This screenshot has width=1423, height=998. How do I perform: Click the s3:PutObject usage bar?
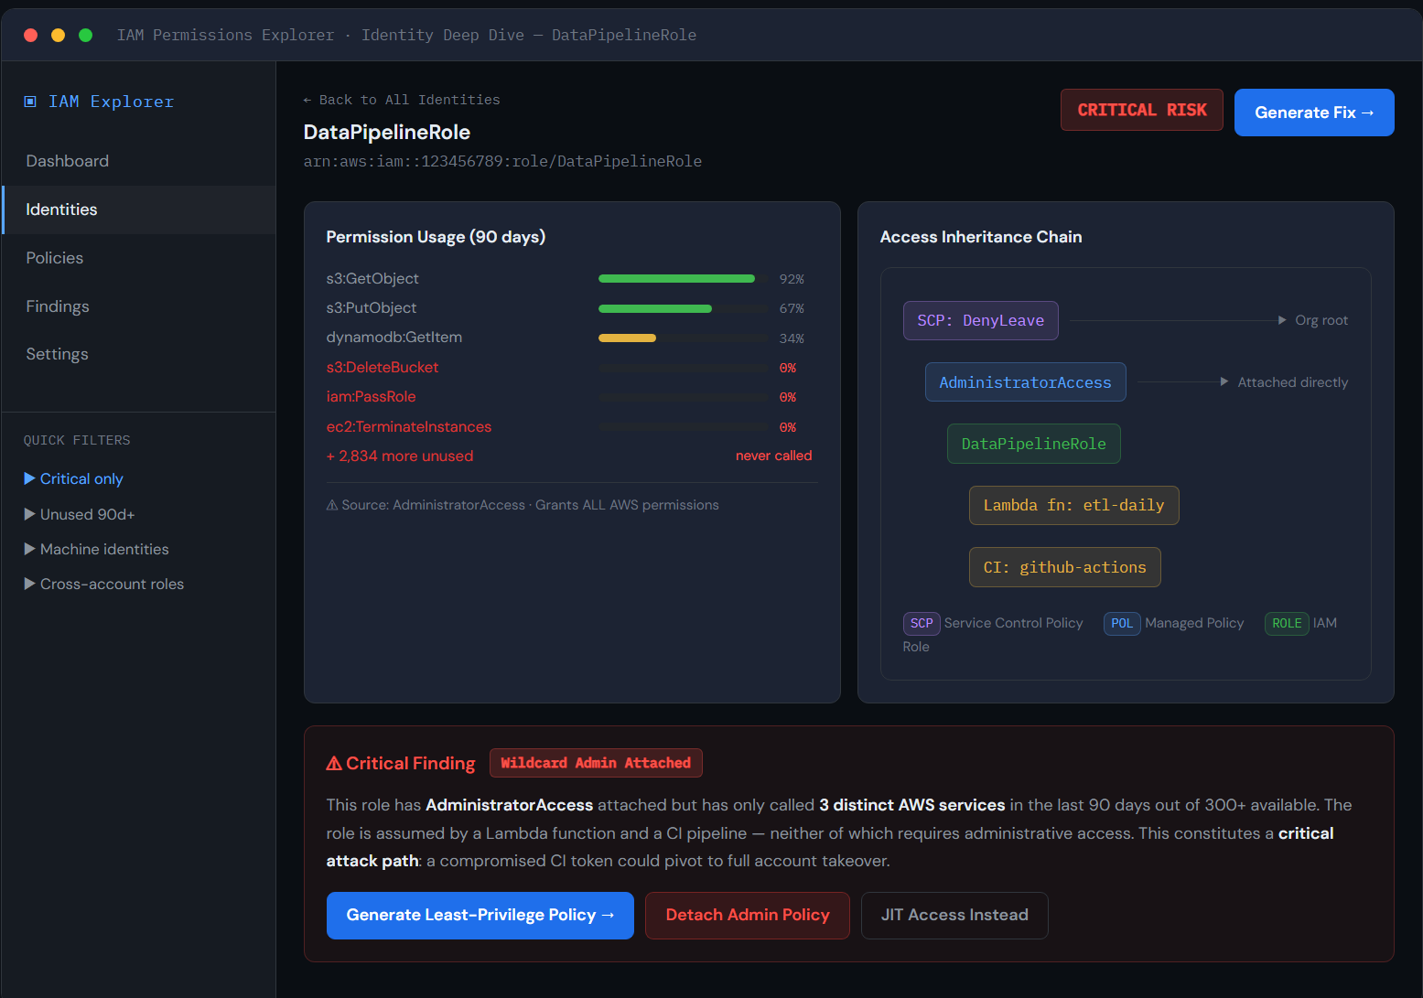(x=683, y=308)
